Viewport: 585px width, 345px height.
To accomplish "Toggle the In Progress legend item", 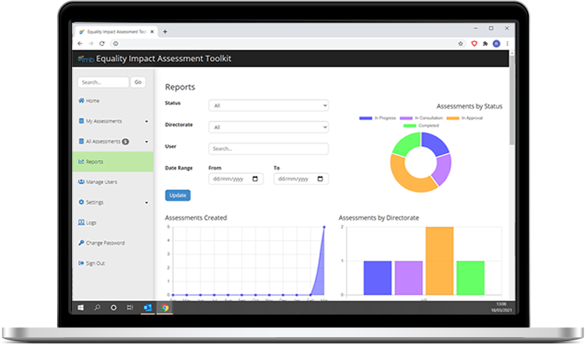I will [x=378, y=118].
